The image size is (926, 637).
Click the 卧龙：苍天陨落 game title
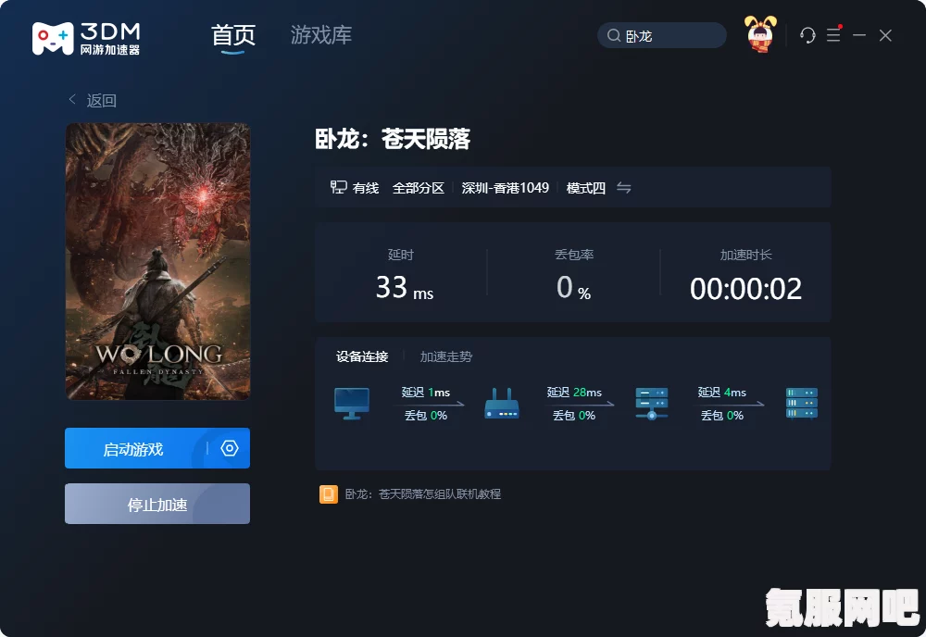[393, 139]
